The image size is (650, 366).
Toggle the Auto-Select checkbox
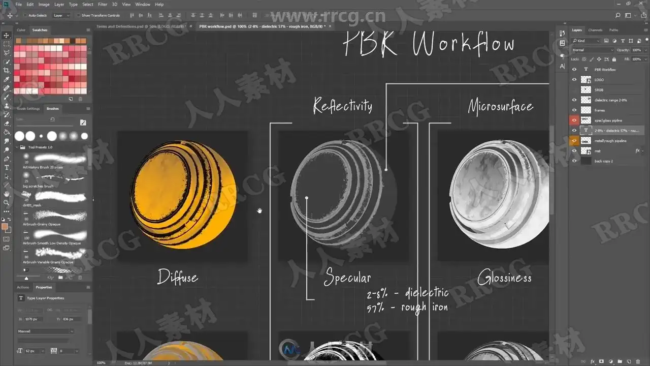click(25, 16)
